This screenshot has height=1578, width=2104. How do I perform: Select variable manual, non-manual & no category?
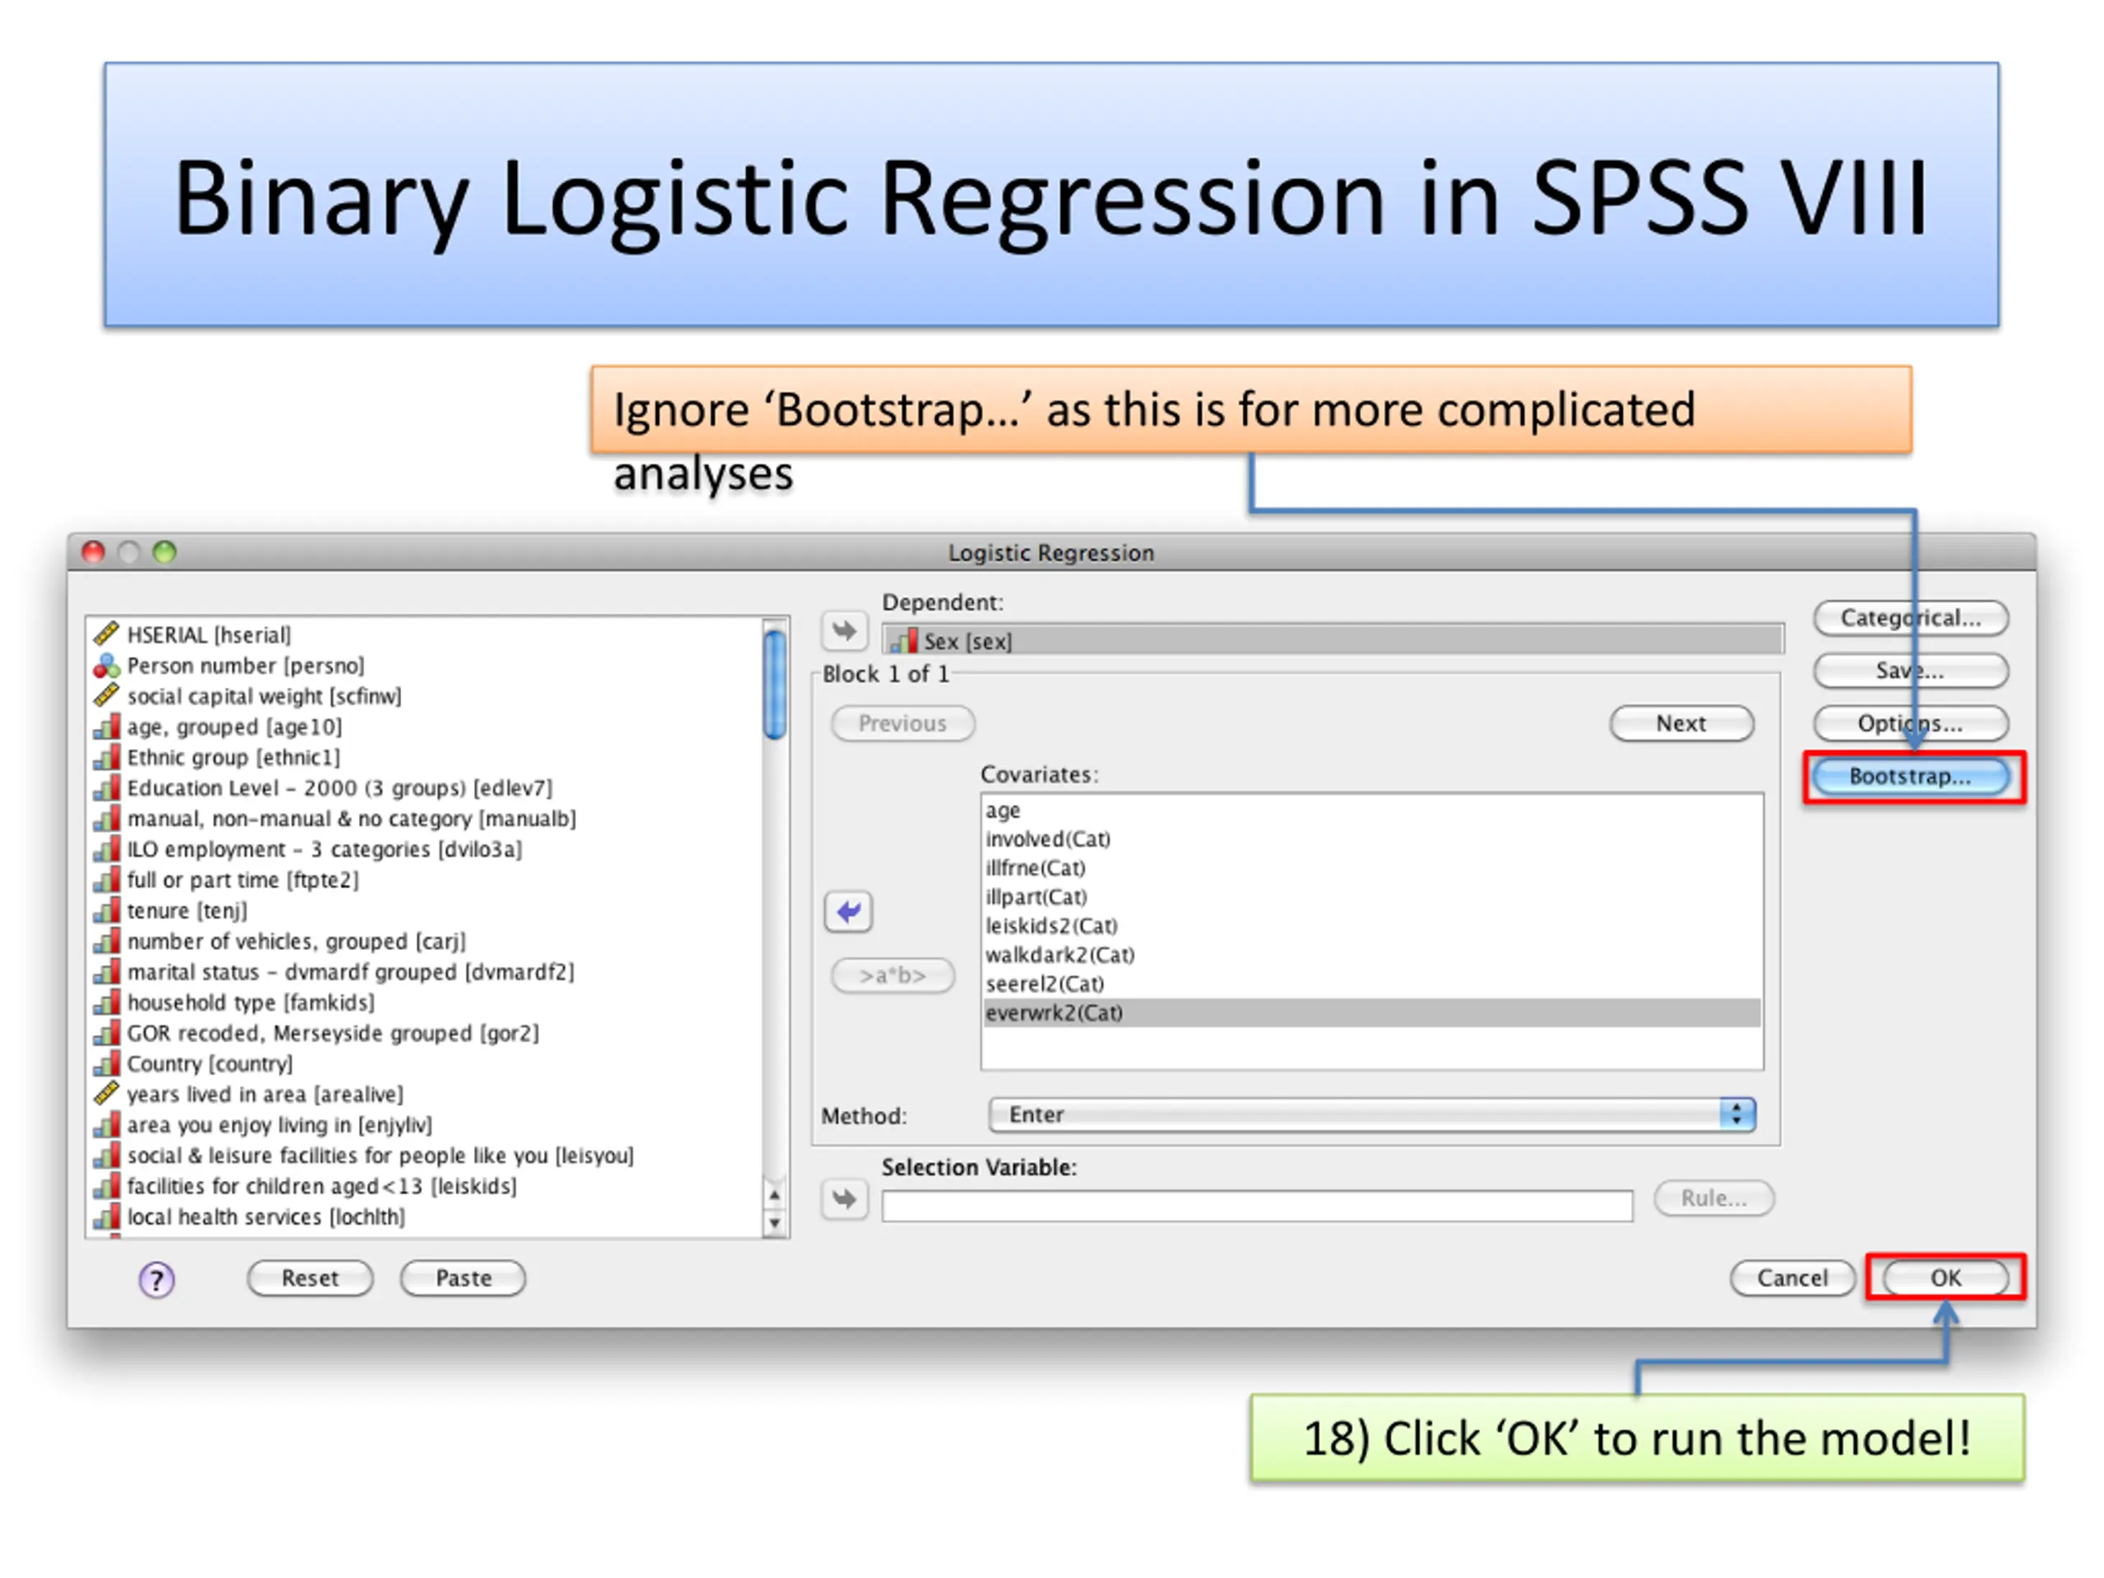click(x=425, y=819)
